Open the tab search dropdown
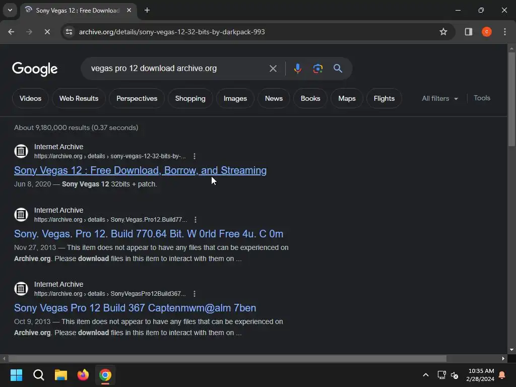The image size is (516, 387). [10, 10]
